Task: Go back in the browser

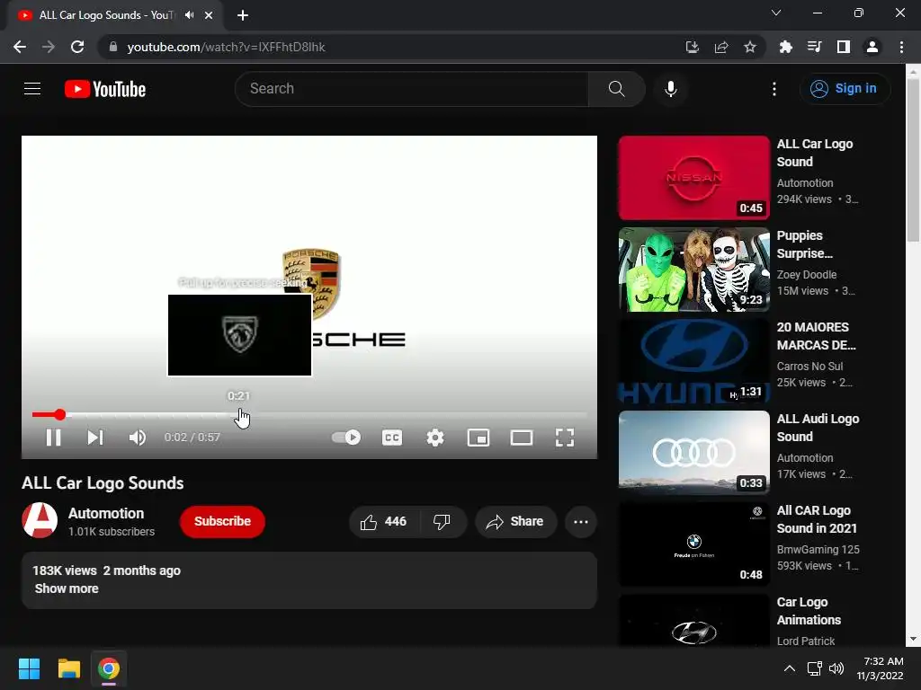Action: tap(20, 47)
